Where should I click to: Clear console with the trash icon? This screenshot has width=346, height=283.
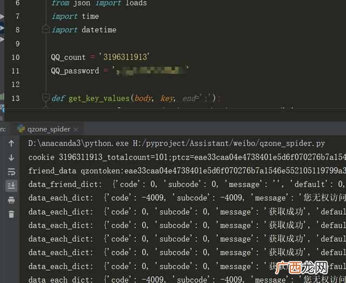(11, 214)
